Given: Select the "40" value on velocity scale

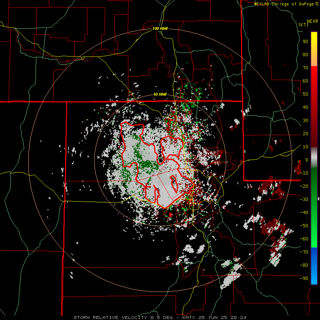Looking at the screenshot, I should 305,107.
